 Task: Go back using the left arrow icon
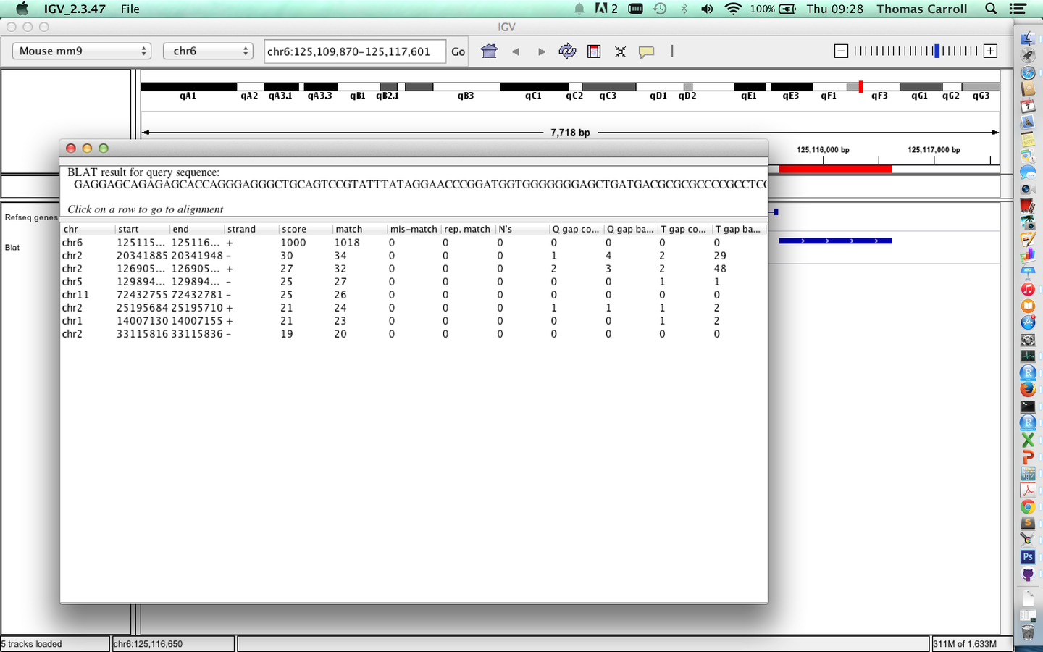[516, 51]
